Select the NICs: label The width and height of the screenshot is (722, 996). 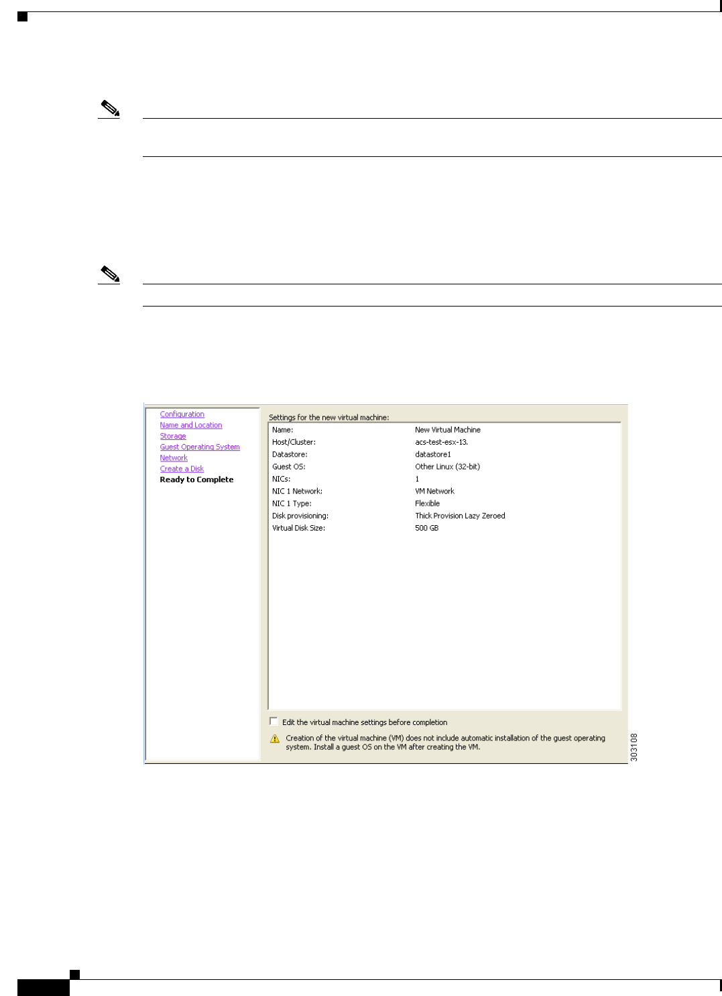coord(281,479)
